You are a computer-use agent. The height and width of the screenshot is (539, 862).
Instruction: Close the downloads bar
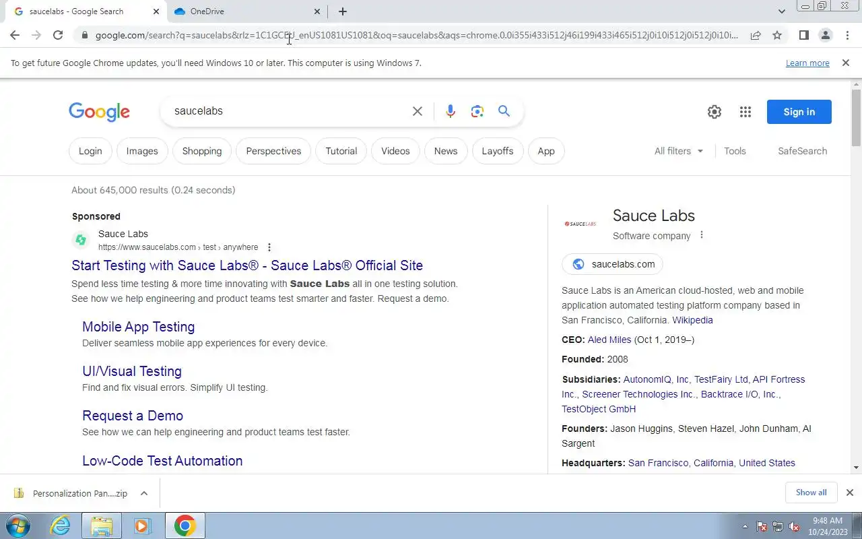[849, 493]
